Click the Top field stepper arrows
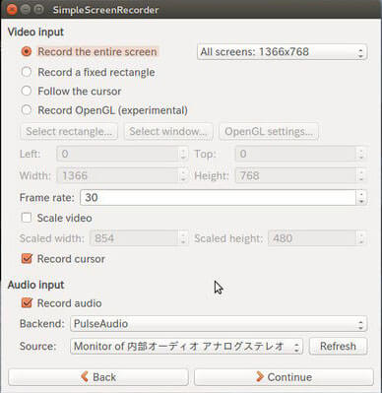 (x=361, y=154)
